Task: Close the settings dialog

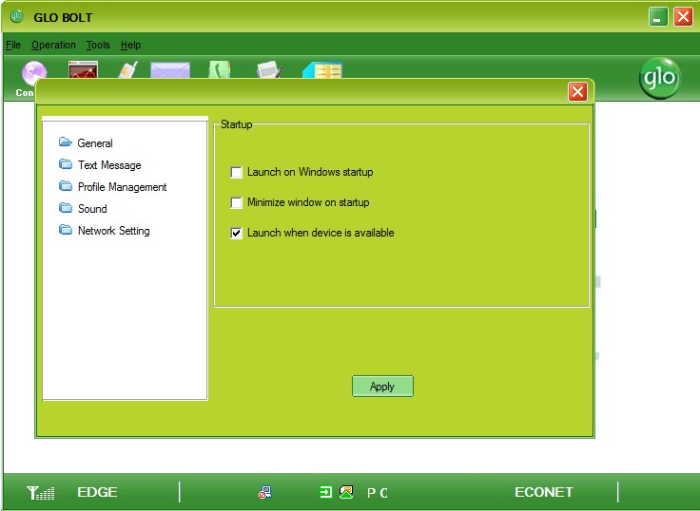Action: (x=577, y=92)
